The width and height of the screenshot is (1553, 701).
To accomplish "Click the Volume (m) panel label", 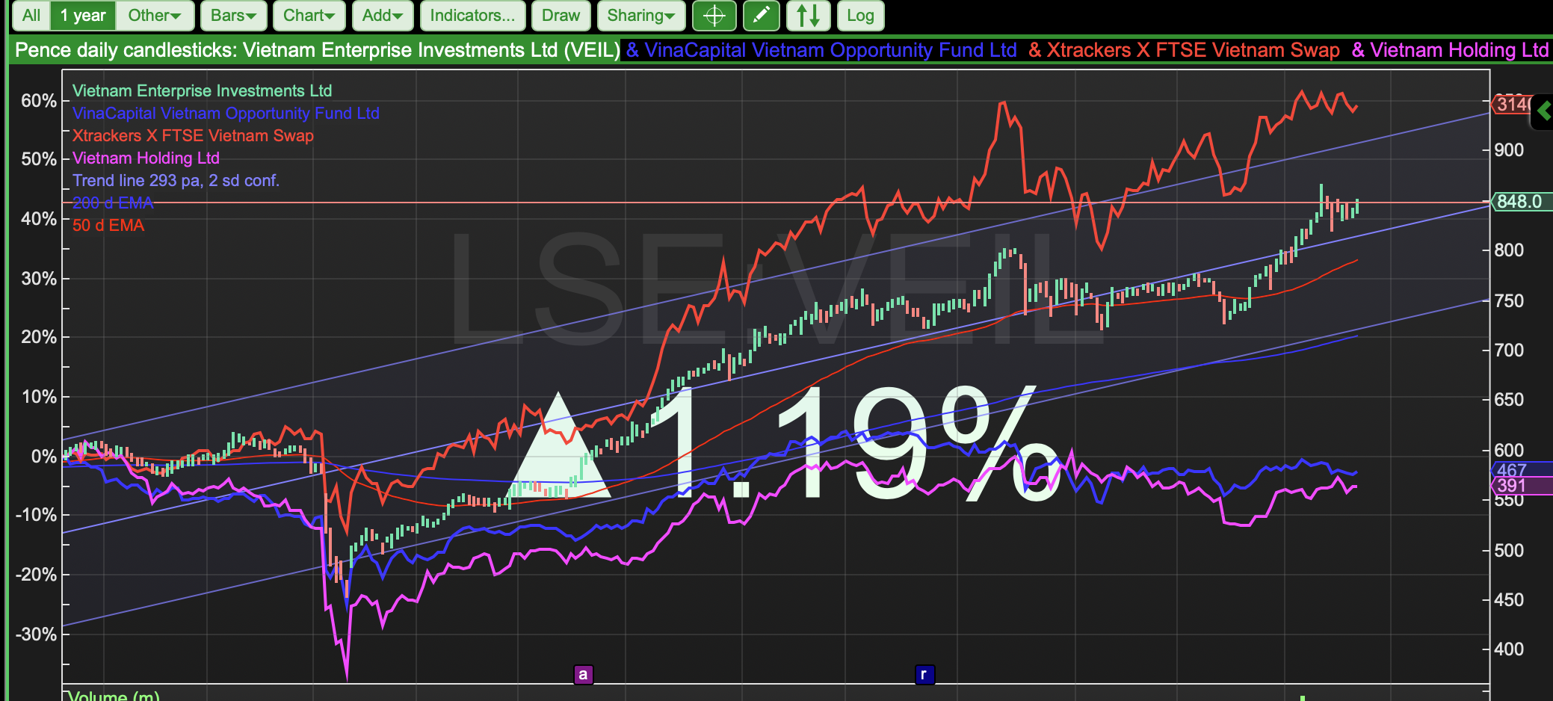I will 114,696.
